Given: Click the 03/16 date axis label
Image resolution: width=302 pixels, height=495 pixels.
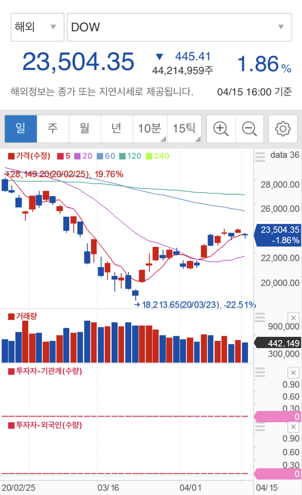Looking at the screenshot, I should [x=108, y=488].
